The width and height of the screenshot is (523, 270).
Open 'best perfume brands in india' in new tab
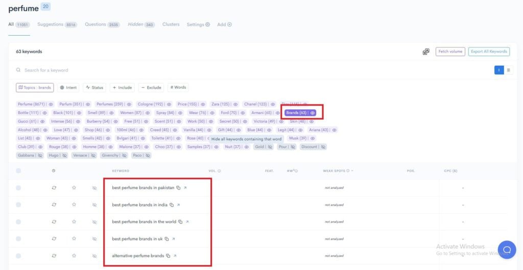[178, 205]
